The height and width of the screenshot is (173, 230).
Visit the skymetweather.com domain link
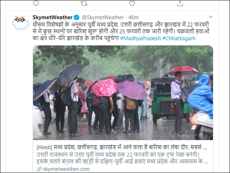click(66, 169)
